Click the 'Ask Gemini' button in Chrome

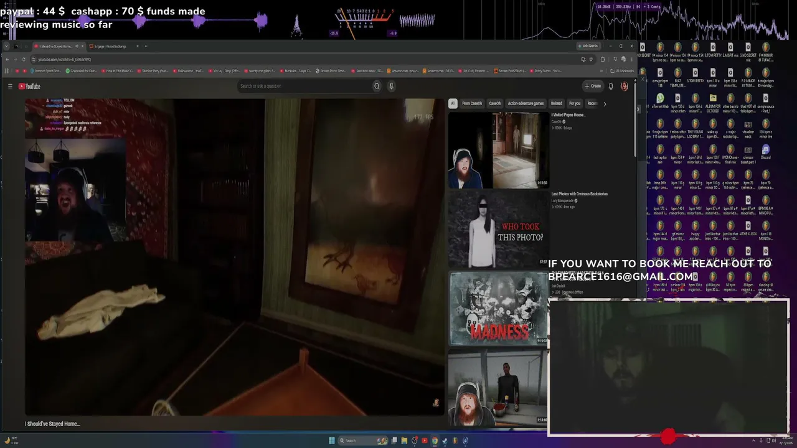588,46
